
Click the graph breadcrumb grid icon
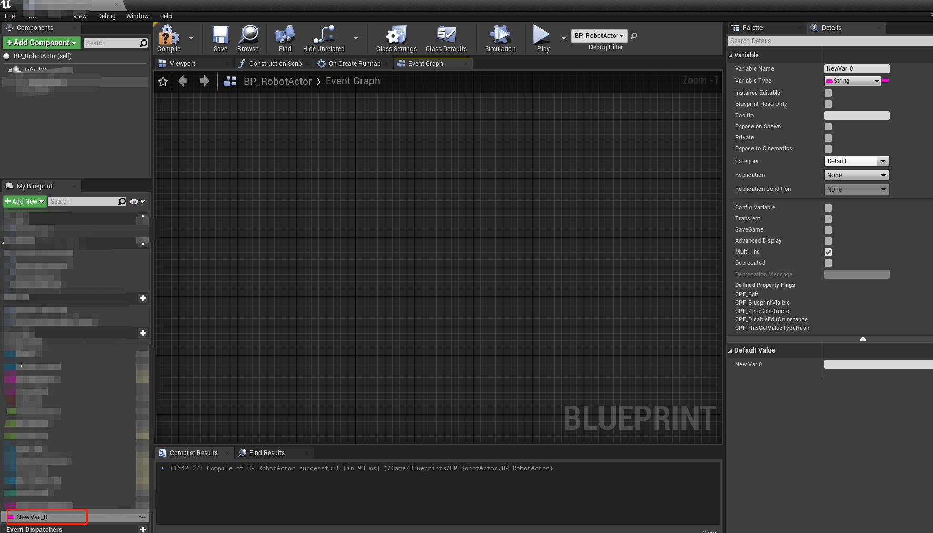230,81
